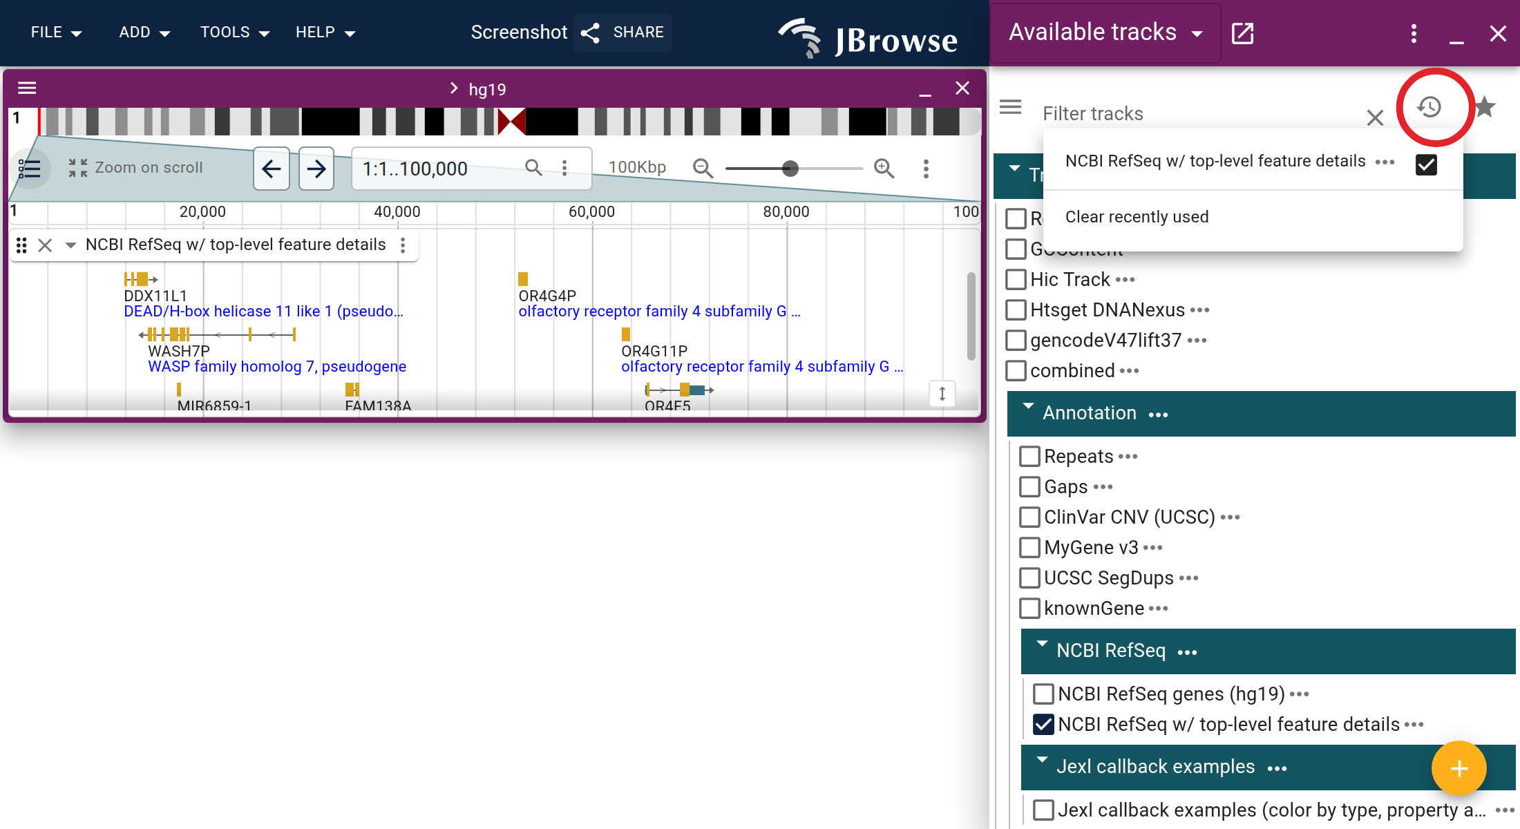
Task: Open options dots for Annotation category
Action: pyautogui.click(x=1158, y=414)
